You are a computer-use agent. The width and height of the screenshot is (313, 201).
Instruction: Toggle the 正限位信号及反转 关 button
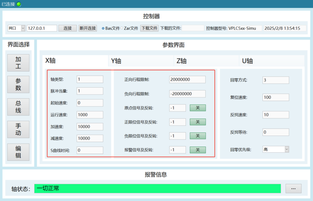(x=198, y=122)
